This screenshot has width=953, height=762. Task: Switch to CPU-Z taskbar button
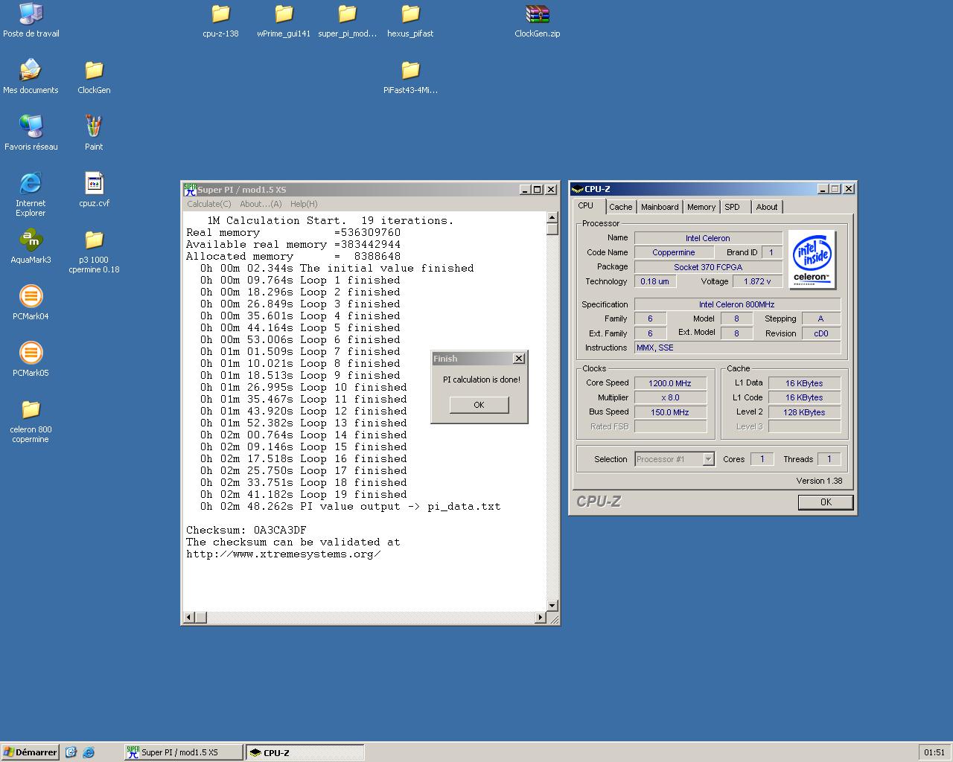click(305, 752)
